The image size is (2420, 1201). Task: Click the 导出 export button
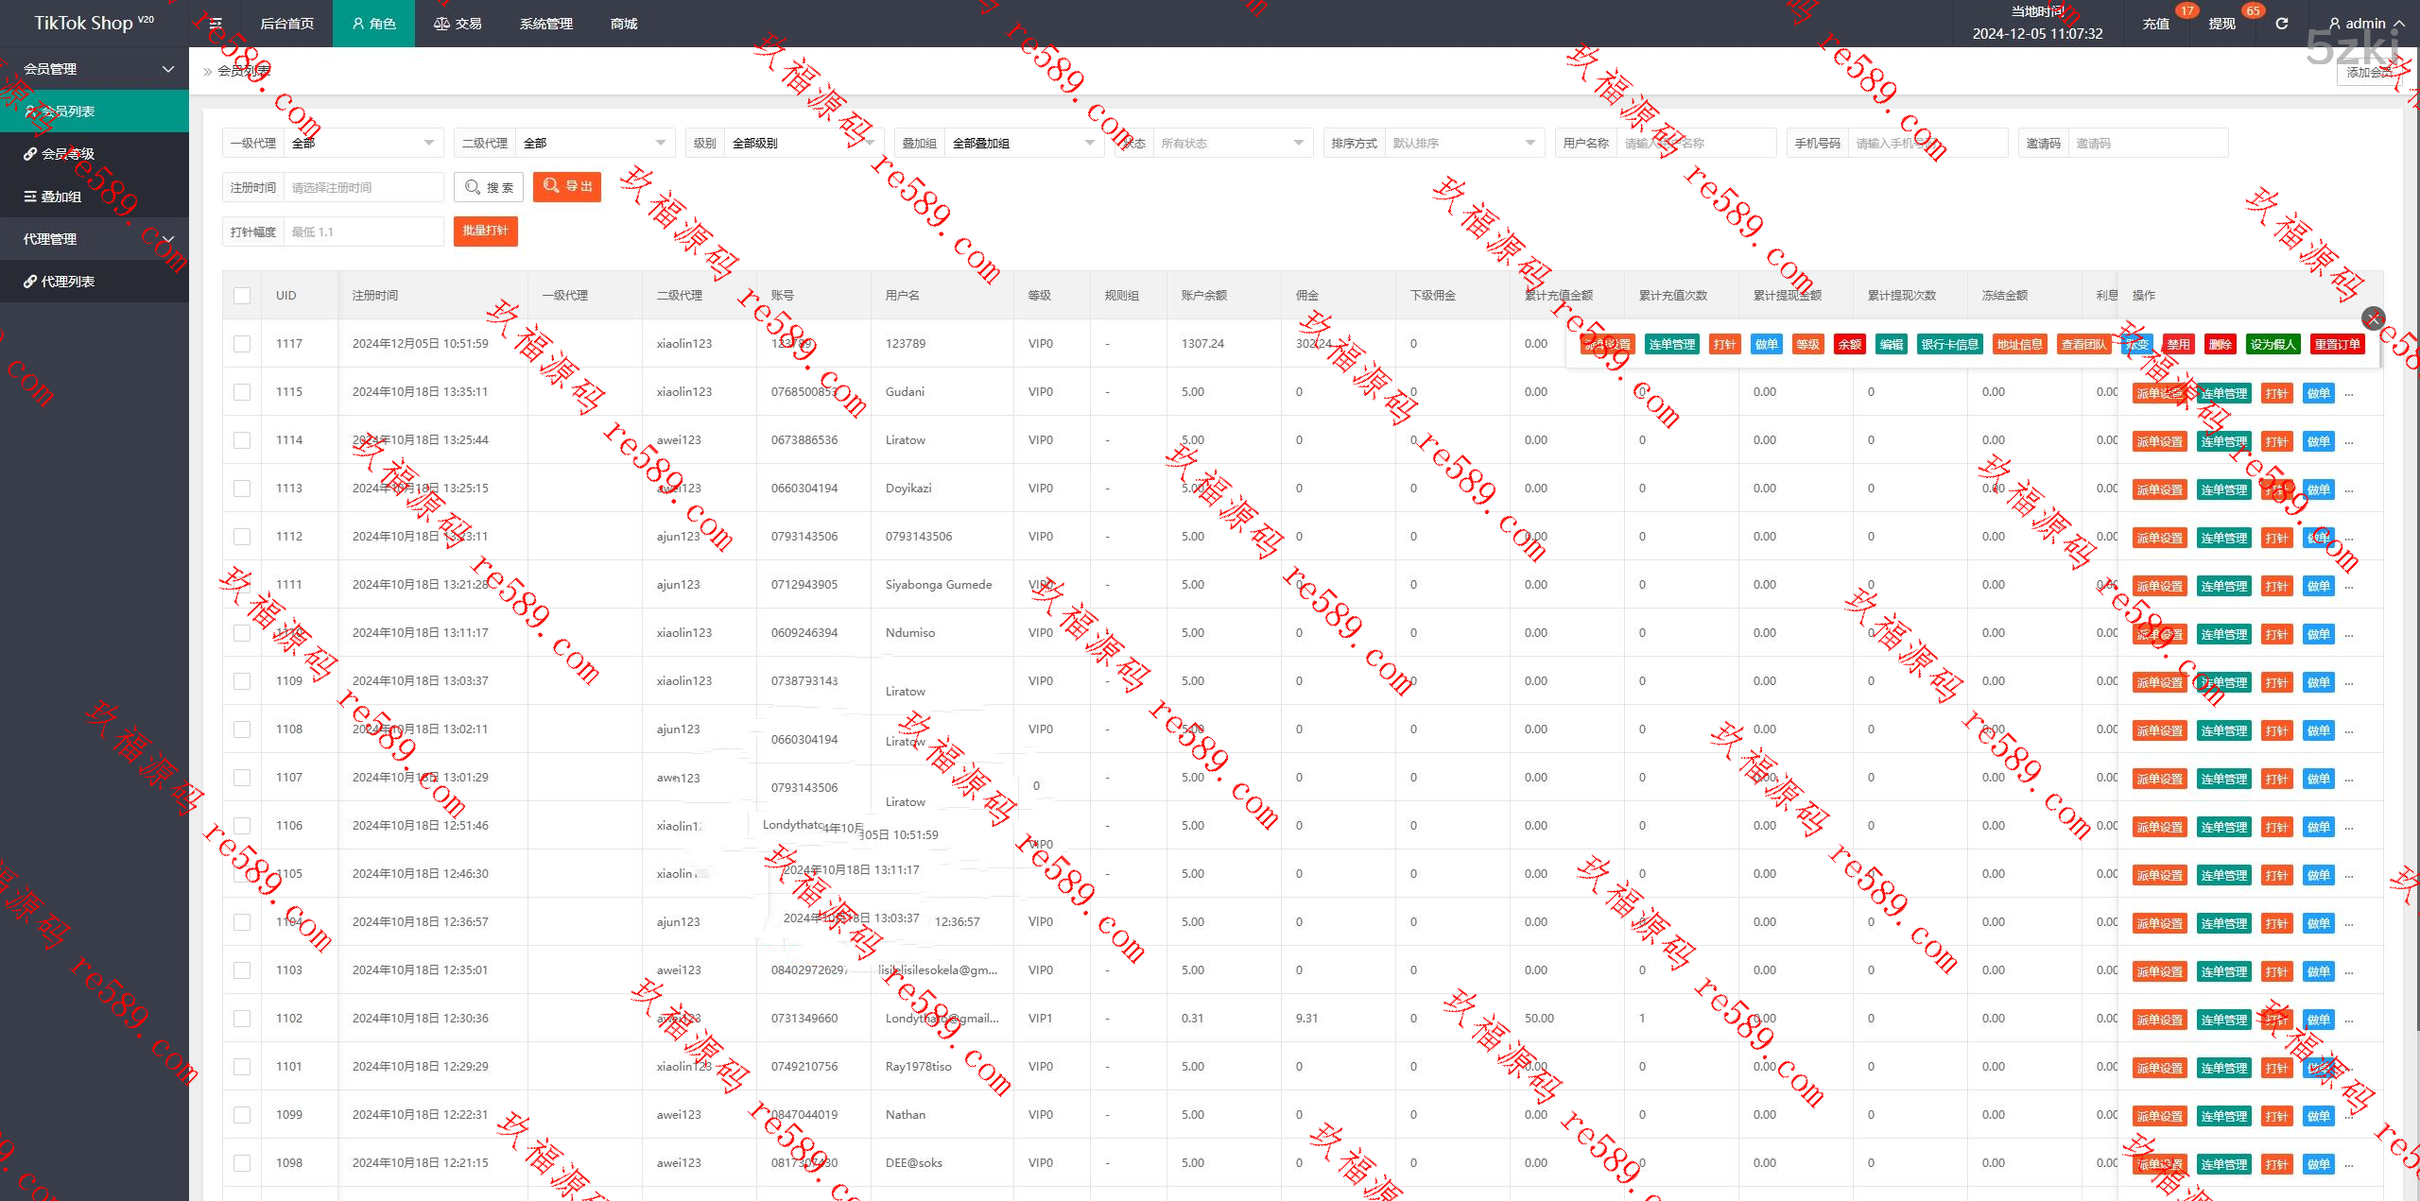coord(567,187)
